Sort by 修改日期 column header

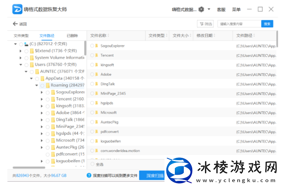[206, 36]
